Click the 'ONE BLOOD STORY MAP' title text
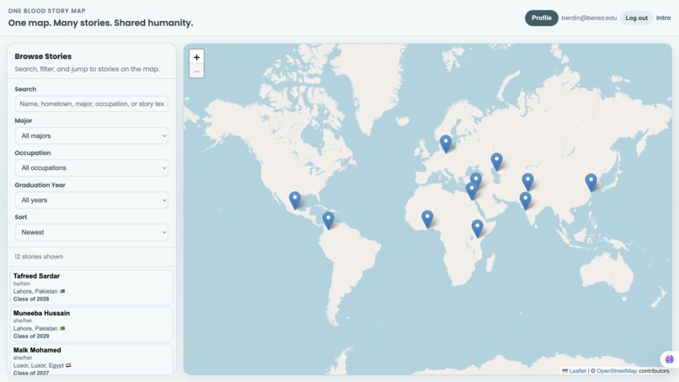 coord(47,10)
